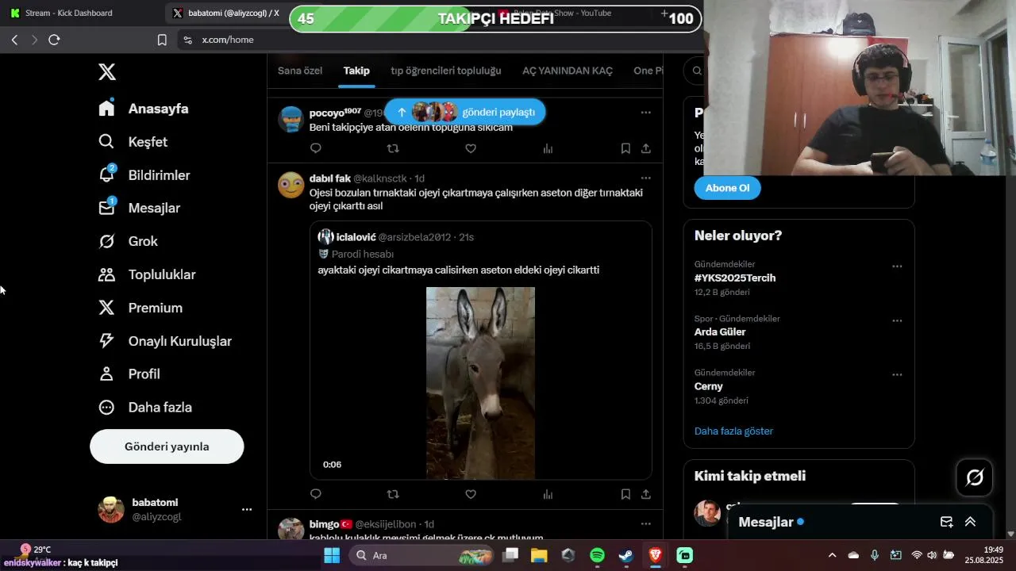Go to Profil page

click(129, 374)
